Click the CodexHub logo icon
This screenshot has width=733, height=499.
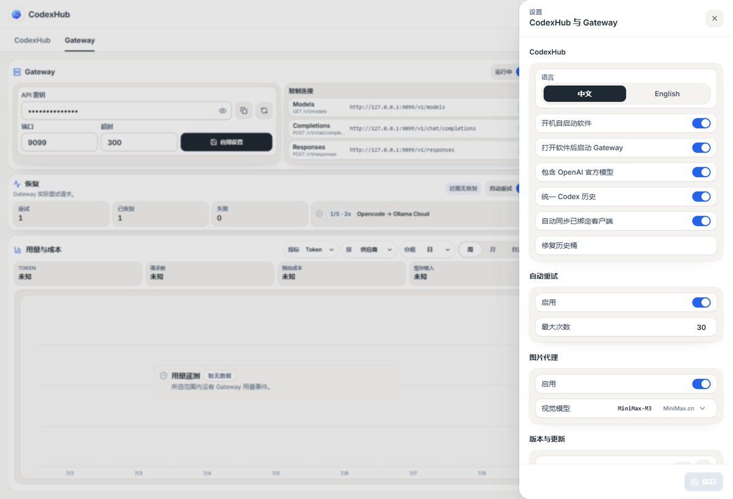point(16,14)
